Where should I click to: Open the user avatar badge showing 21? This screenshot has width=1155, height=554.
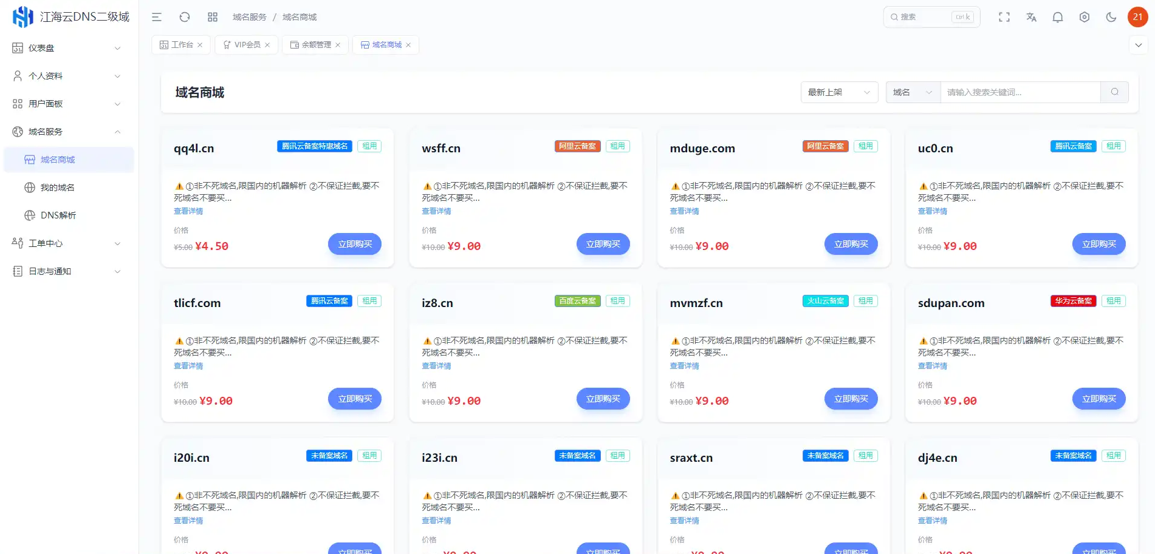coord(1137,16)
